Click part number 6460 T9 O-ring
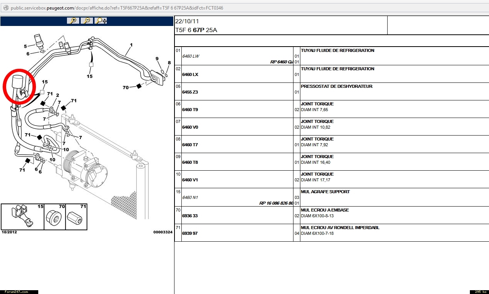This screenshot has width=489, height=294. tap(190, 110)
